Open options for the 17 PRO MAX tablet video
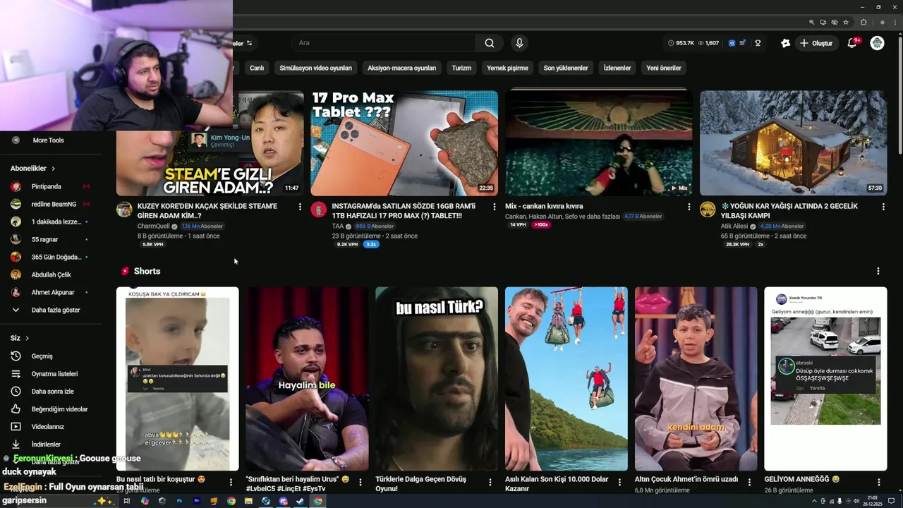The width and height of the screenshot is (903, 508). (x=494, y=207)
